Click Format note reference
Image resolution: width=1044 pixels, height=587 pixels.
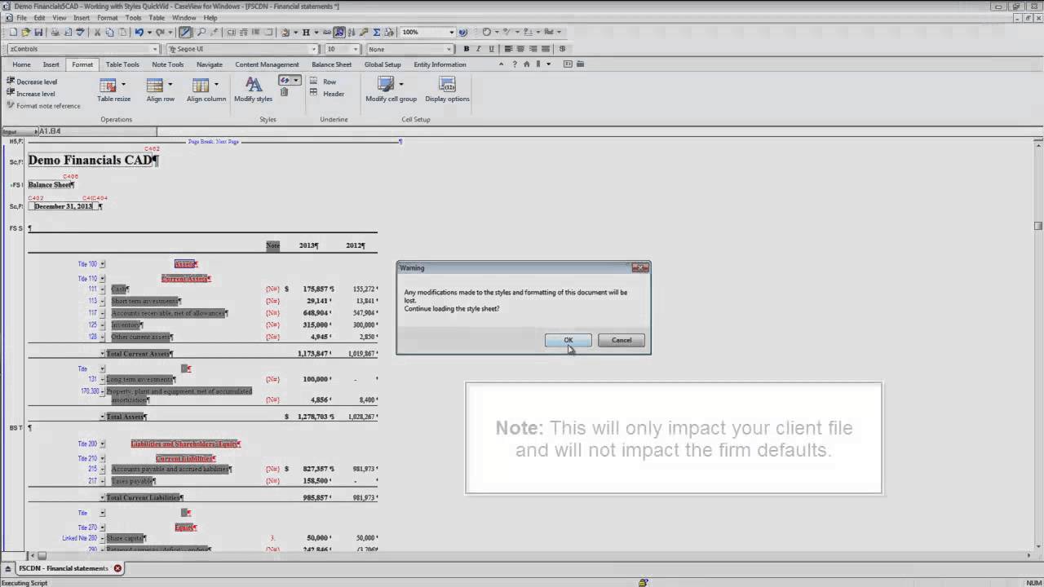coord(43,106)
